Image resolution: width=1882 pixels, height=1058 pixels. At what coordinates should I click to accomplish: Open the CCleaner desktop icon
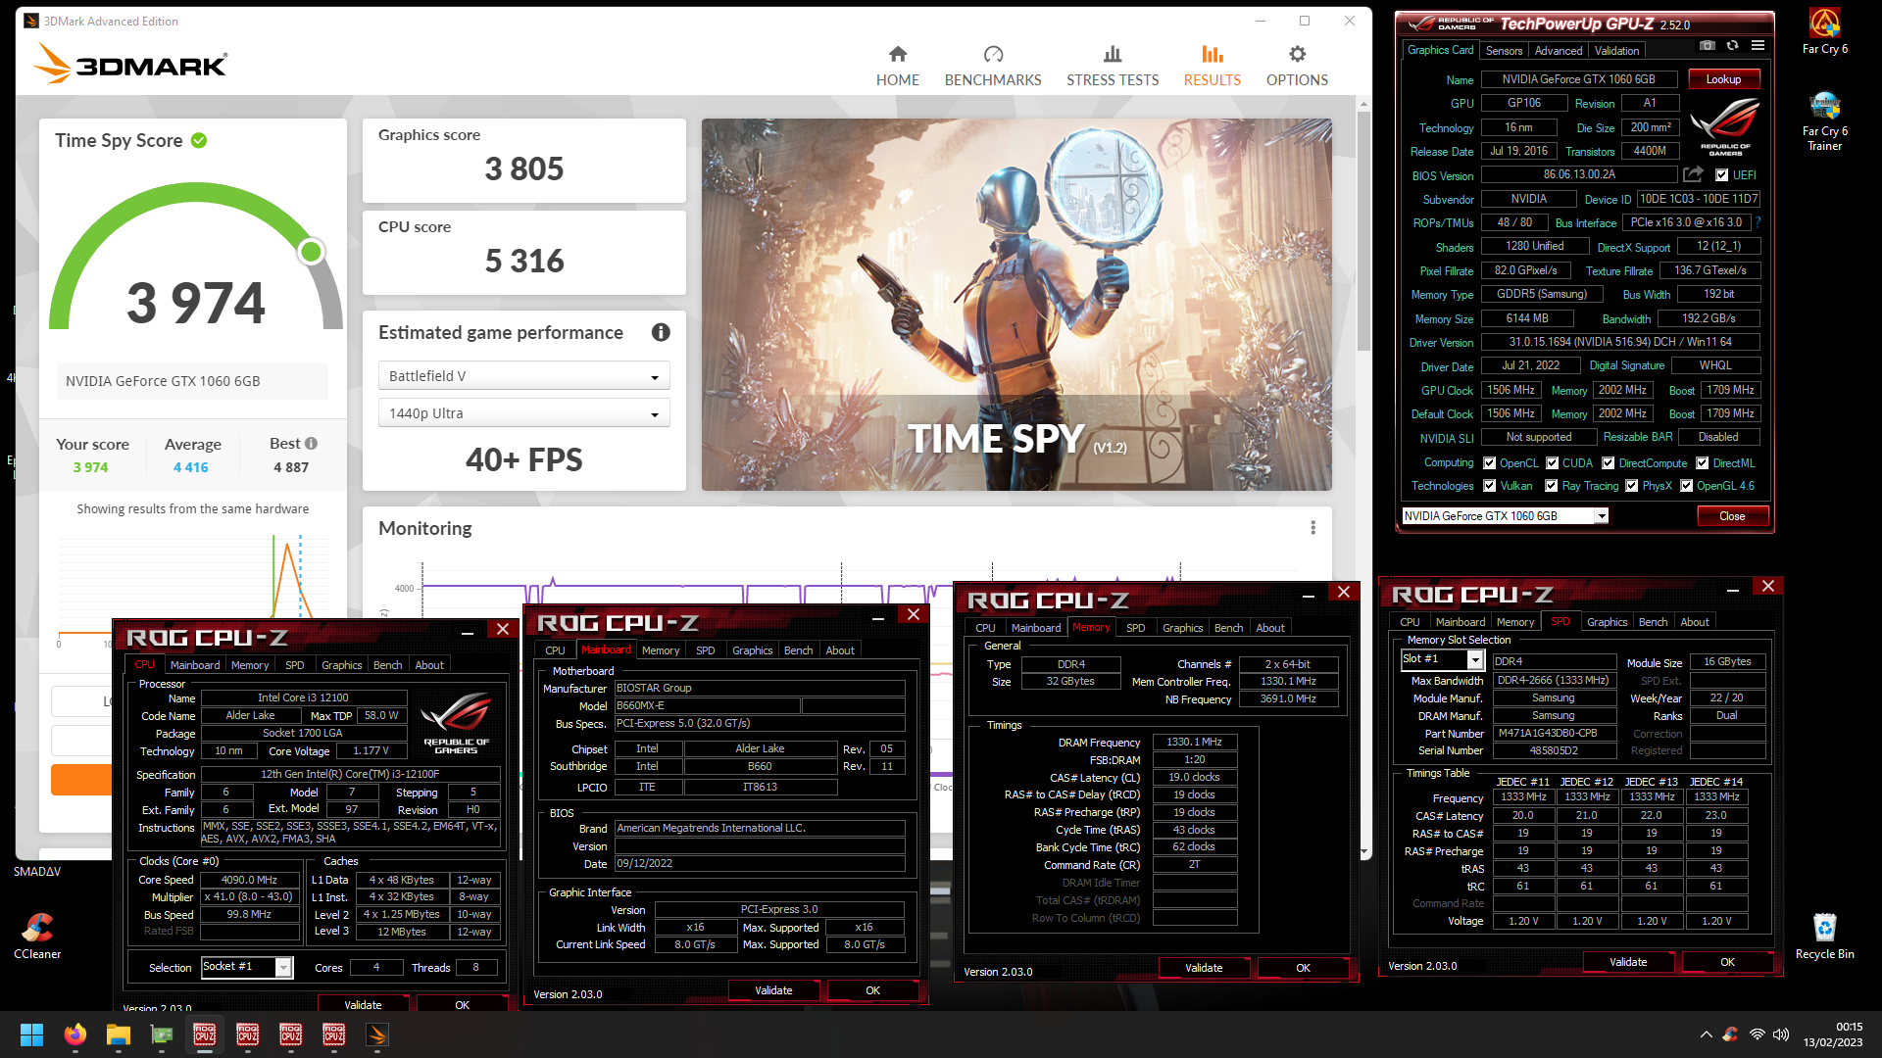37,936
